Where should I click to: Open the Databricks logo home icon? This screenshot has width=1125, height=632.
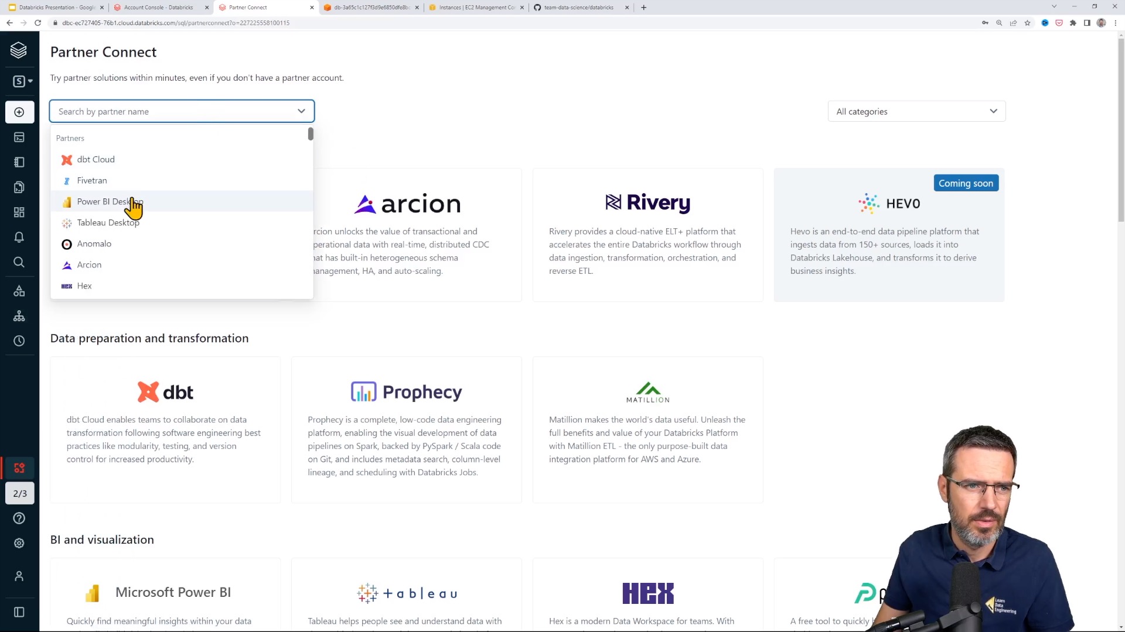pyautogui.click(x=19, y=50)
